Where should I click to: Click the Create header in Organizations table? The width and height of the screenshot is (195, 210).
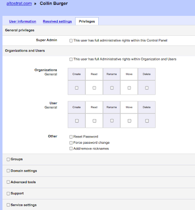[77, 74]
